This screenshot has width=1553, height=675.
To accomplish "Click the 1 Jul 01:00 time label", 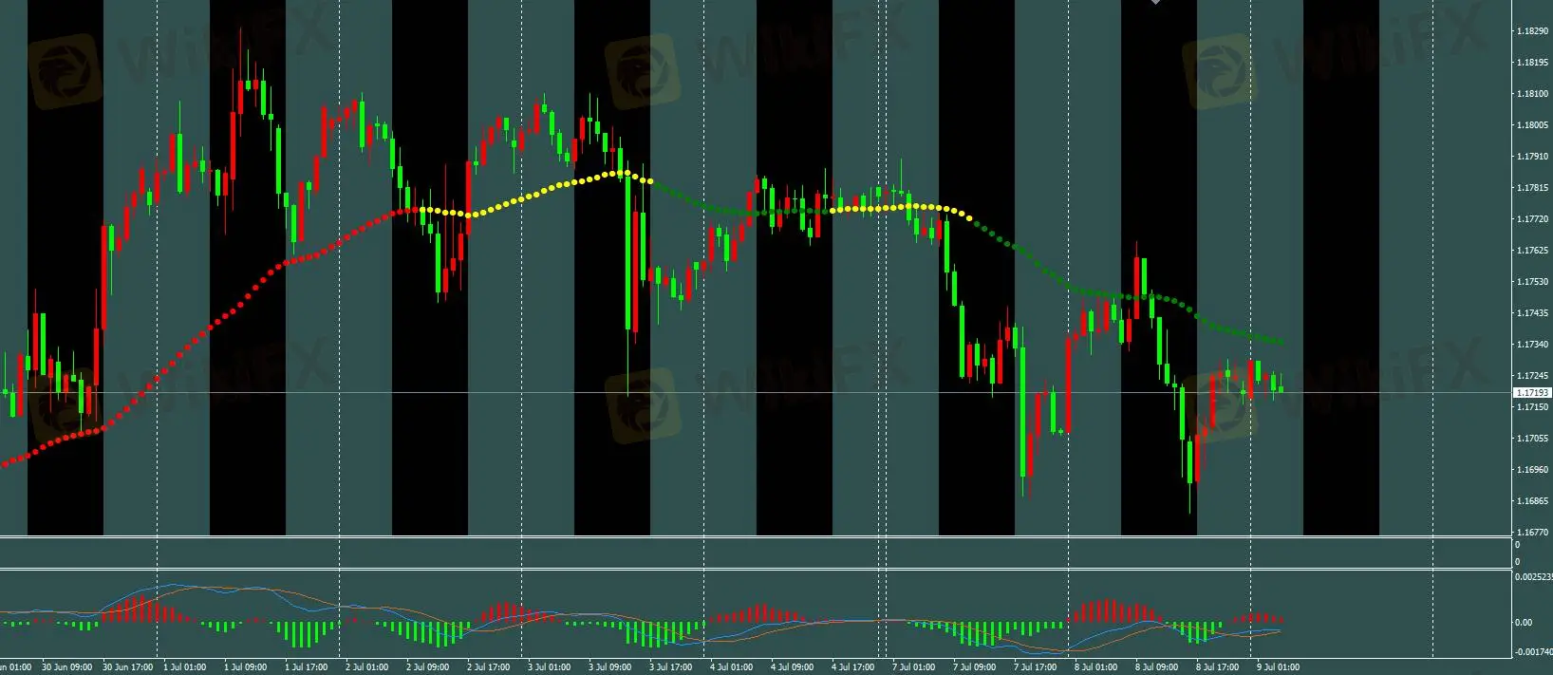I will (x=185, y=667).
